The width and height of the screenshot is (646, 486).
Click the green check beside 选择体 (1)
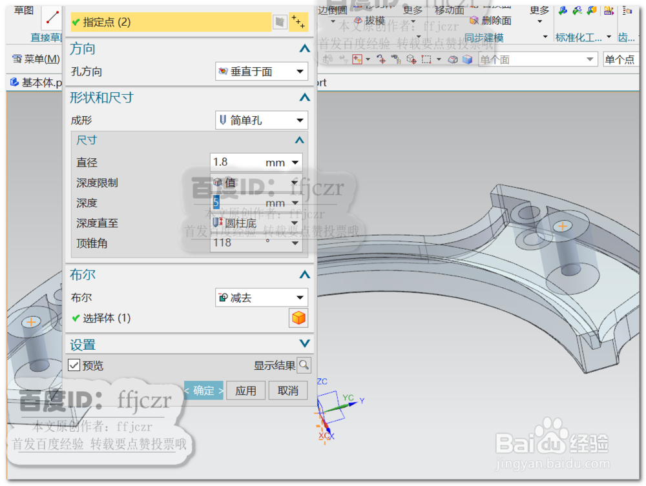point(77,318)
